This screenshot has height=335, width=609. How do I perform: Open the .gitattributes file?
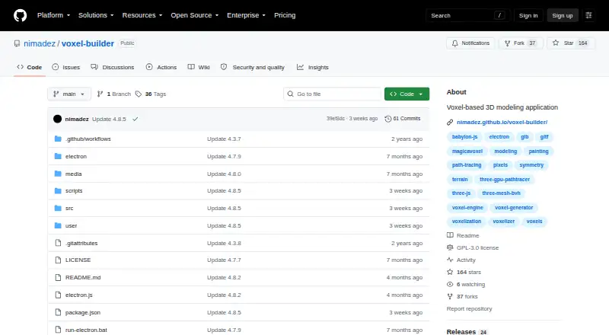[x=81, y=244]
